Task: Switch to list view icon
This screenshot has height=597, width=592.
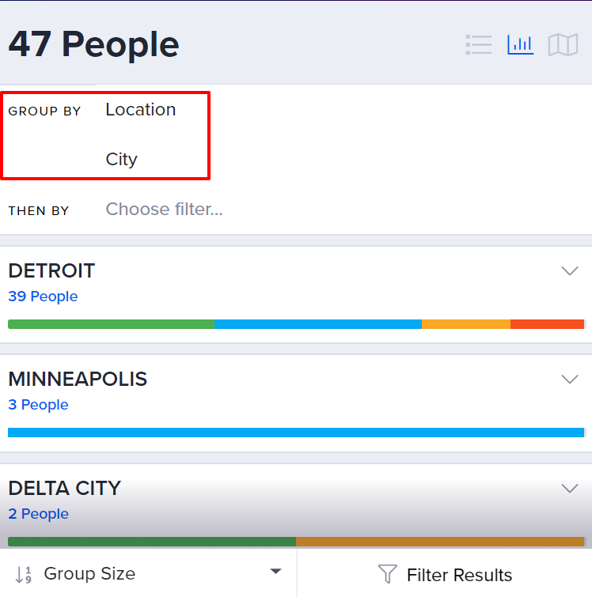Action: coord(479,45)
